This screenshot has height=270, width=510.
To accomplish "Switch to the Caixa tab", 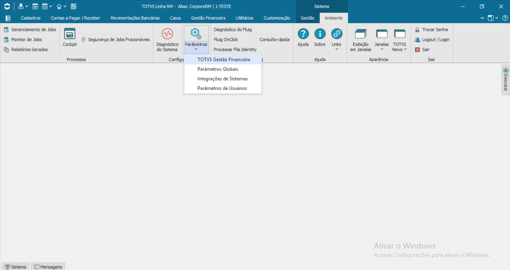I will click(x=175, y=18).
